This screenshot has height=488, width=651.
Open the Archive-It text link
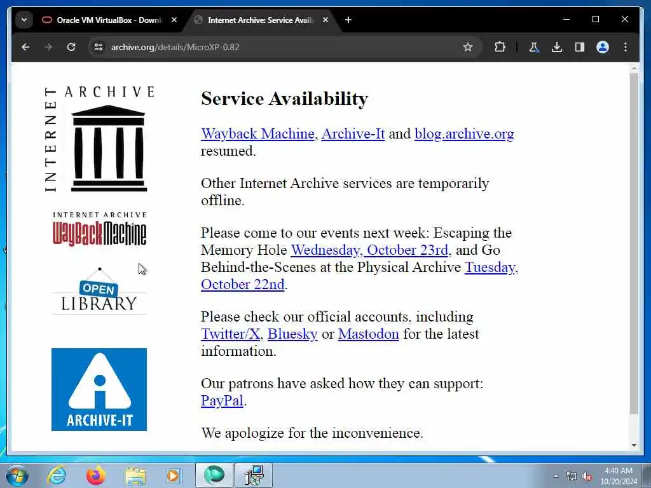click(x=353, y=133)
